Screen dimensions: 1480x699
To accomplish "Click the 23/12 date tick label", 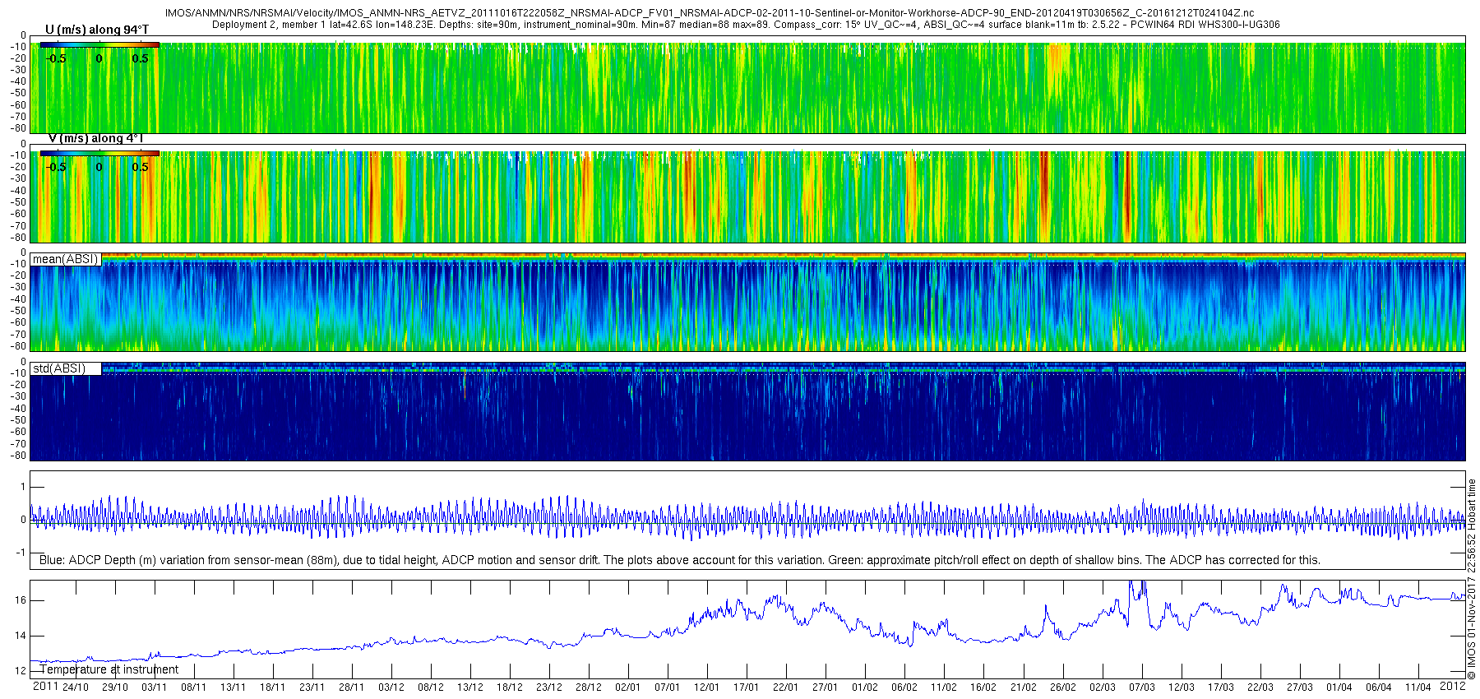I will click(548, 687).
